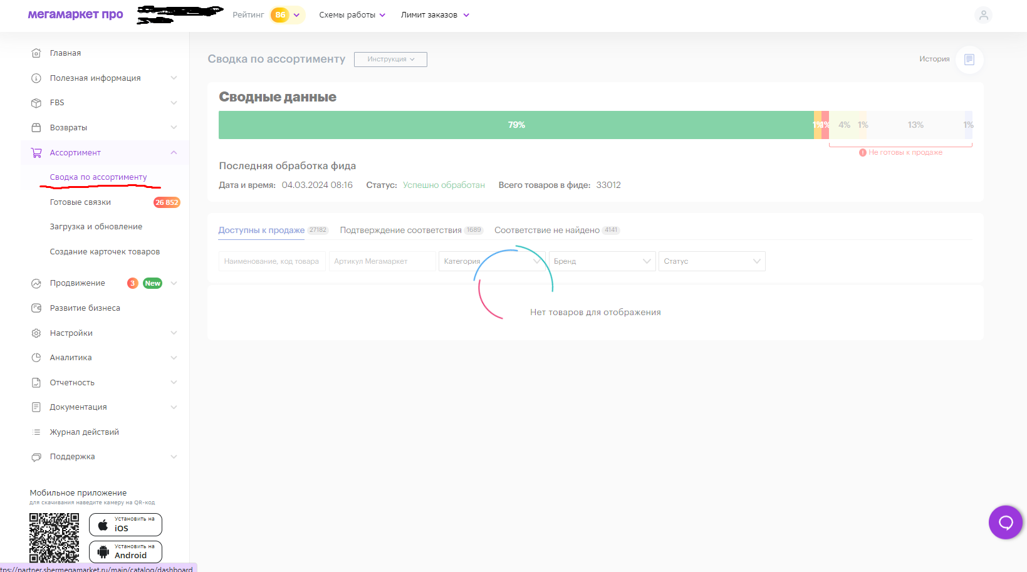Switch to Подтверждение соответствия tab
1027x572 pixels.
[400, 231]
